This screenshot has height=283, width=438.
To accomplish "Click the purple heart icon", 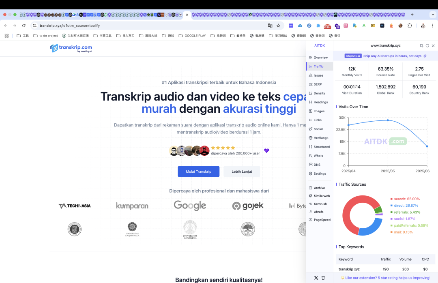I will coord(266,150).
